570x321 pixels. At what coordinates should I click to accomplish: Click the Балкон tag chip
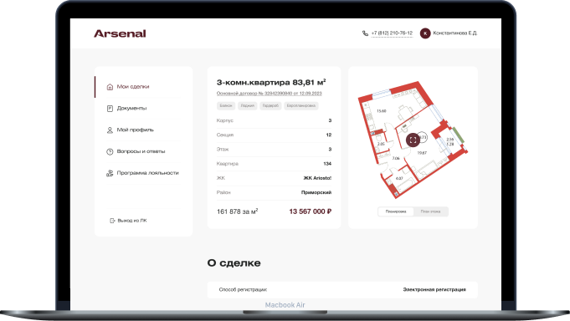(226, 105)
